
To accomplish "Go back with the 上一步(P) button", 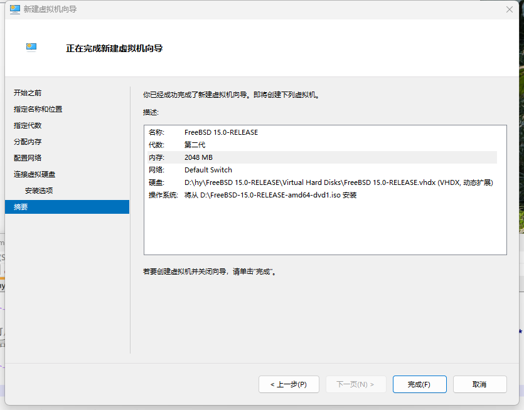I will pos(289,384).
